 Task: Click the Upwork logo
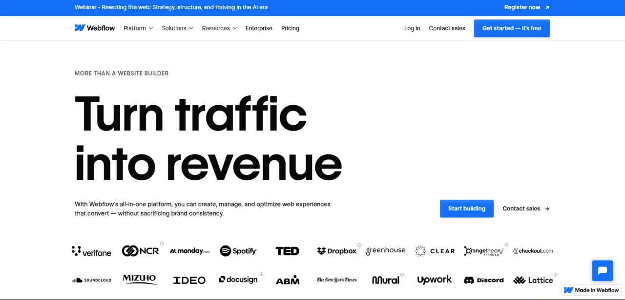(435, 280)
